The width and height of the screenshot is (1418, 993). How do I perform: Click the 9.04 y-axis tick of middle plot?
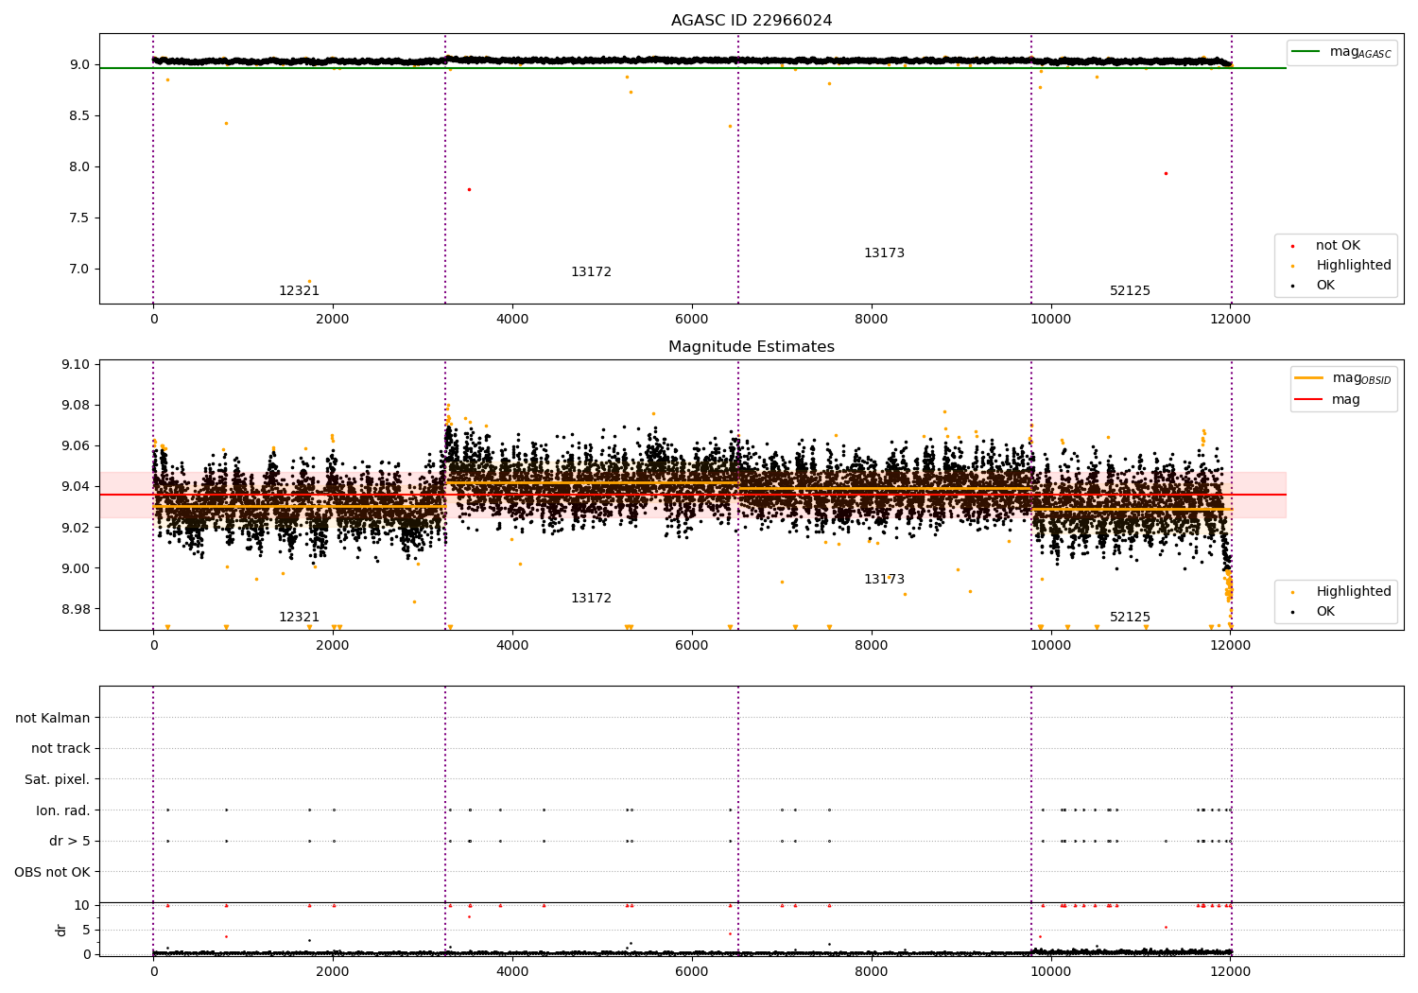(x=76, y=487)
